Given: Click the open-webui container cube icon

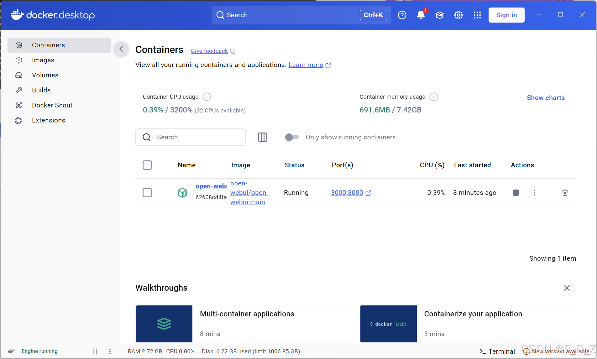Looking at the screenshot, I should point(182,192).
